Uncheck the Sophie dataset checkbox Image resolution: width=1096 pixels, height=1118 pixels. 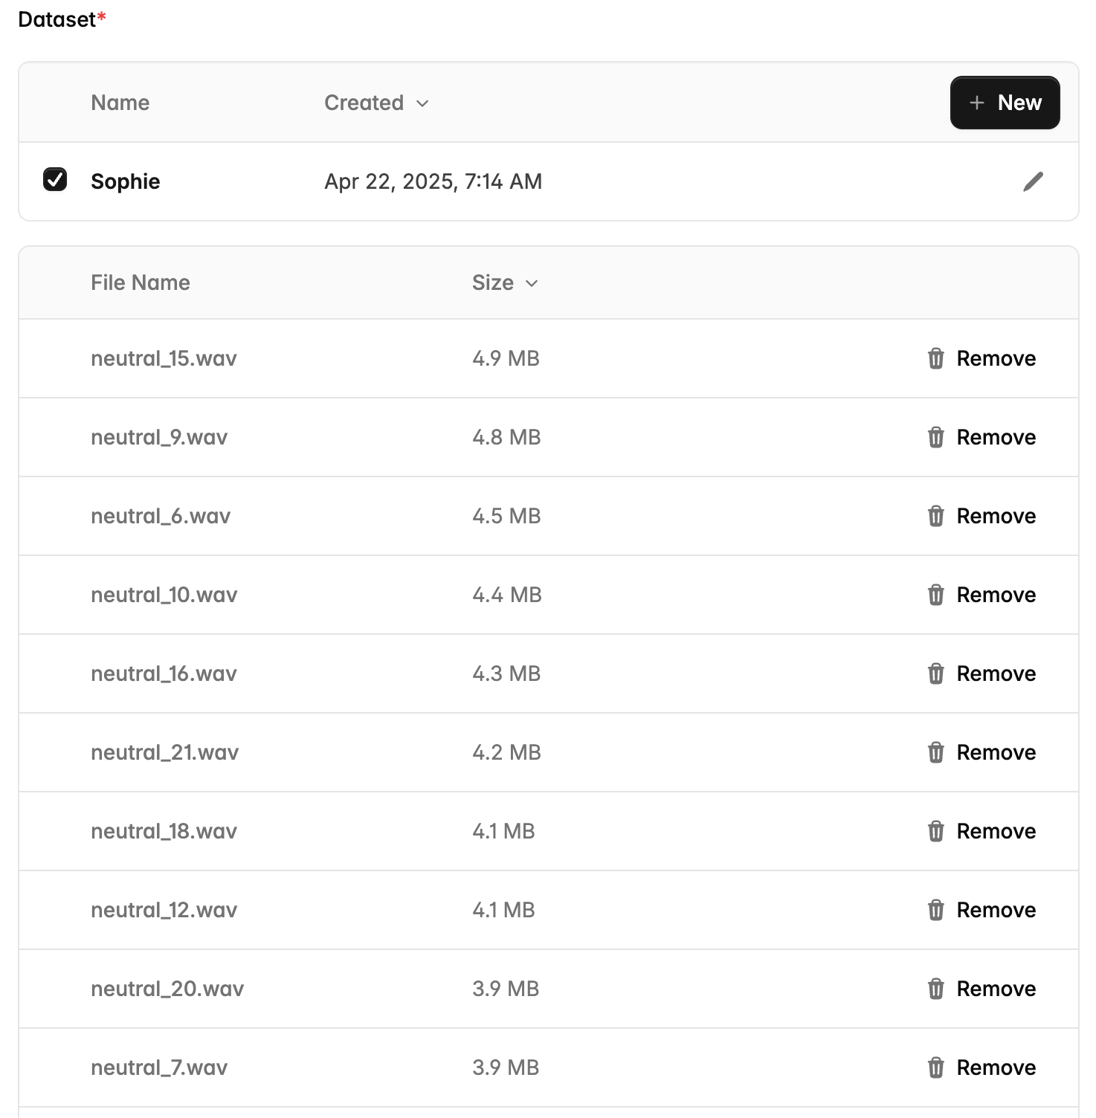tap(55, 180)
